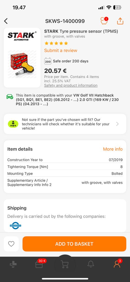This screenshot has width=130, height=282.
Task: Open the garage notification icon
Action: pyautogui.click(x=104, y=21)
